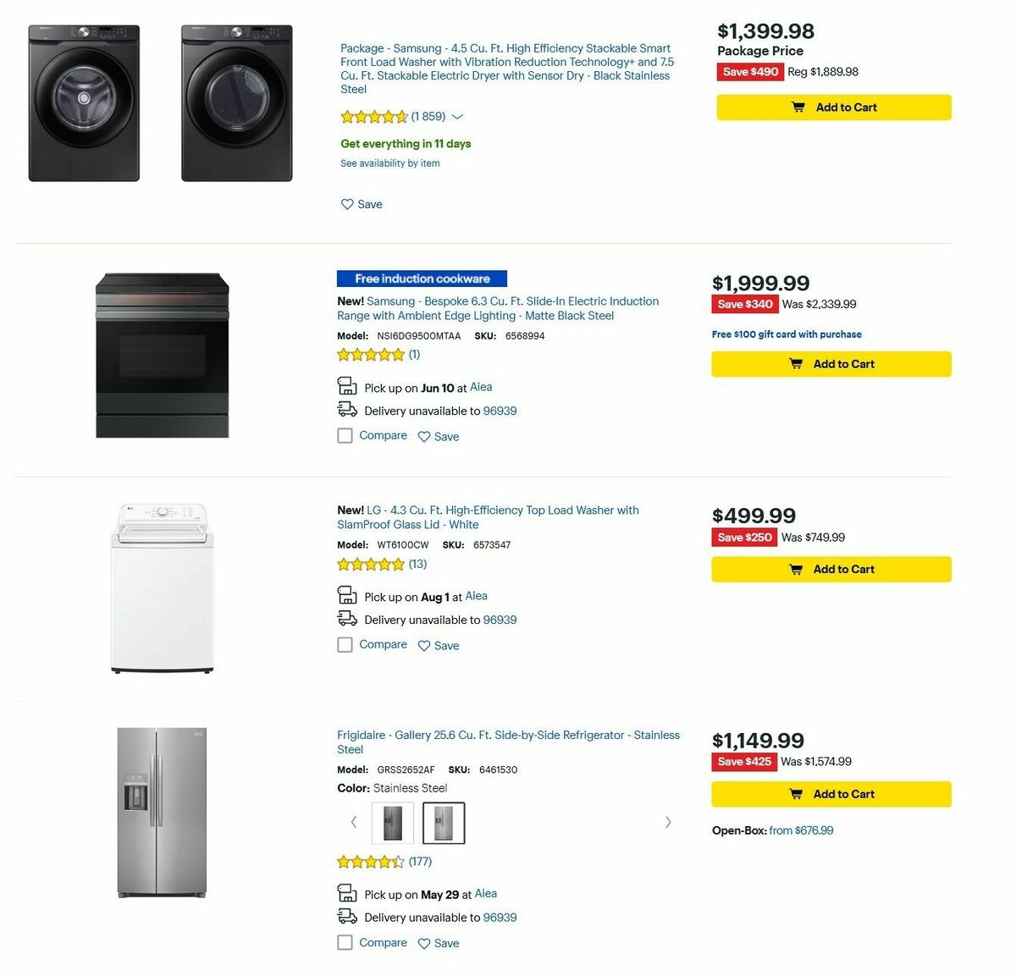Open the See availability by item link
Viewport: 1016px width, 976px height.
pos(389,163)
